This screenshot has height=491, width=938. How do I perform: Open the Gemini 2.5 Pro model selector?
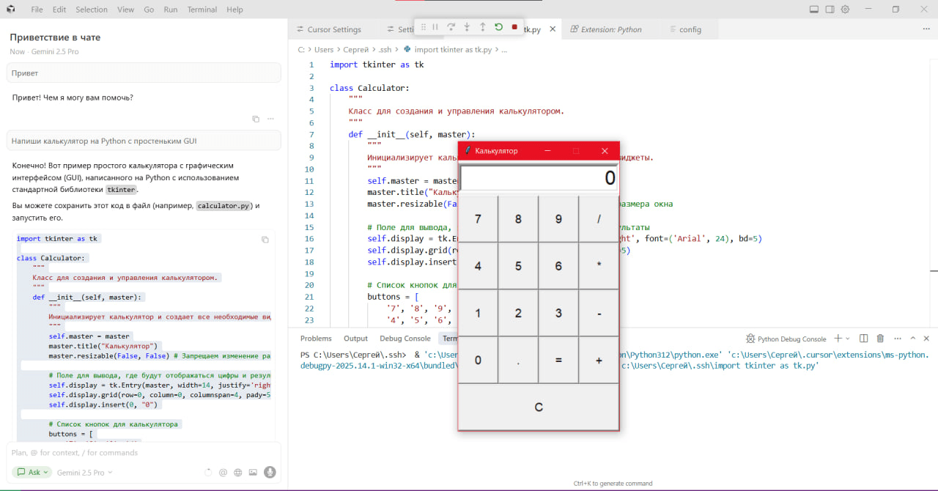pyautogui.click(x=81, y=473)
